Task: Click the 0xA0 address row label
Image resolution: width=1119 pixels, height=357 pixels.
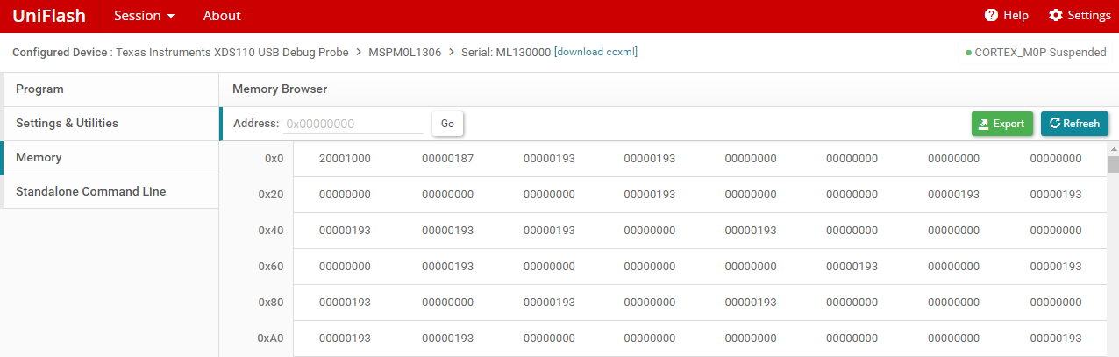Action: coord(271,339)
